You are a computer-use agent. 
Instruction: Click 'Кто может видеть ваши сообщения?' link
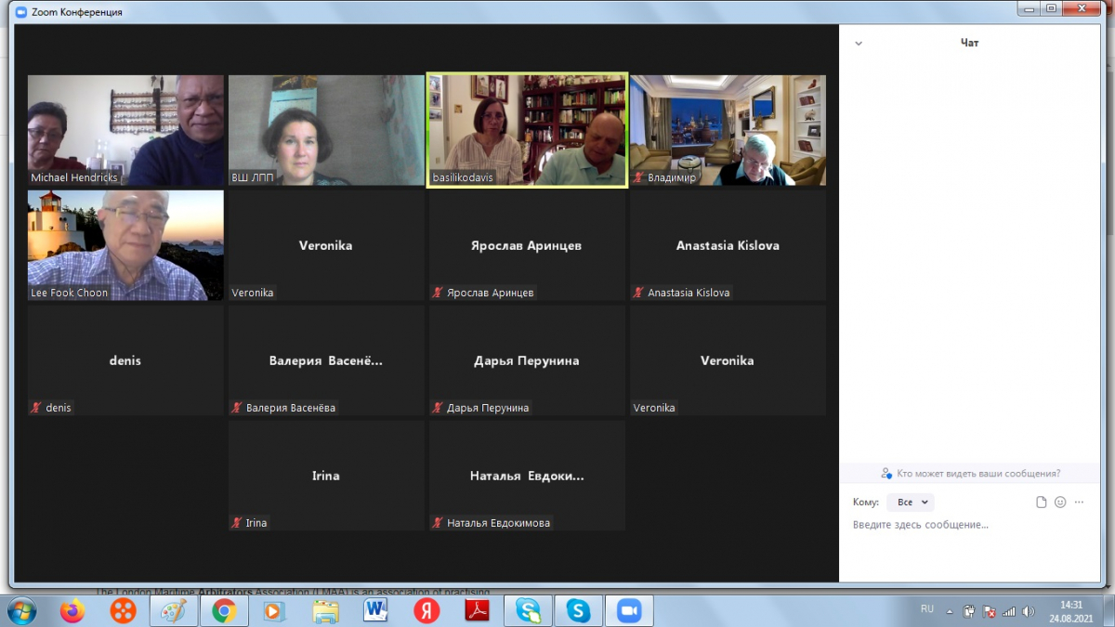(x=971, y=474)
